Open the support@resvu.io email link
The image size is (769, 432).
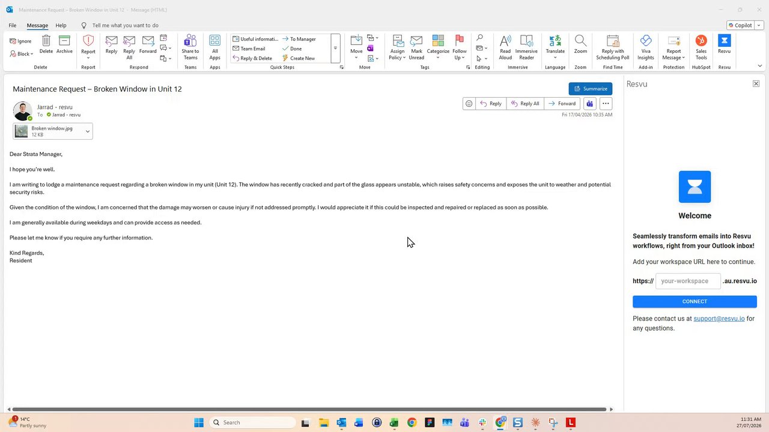[x=719, y=319]
